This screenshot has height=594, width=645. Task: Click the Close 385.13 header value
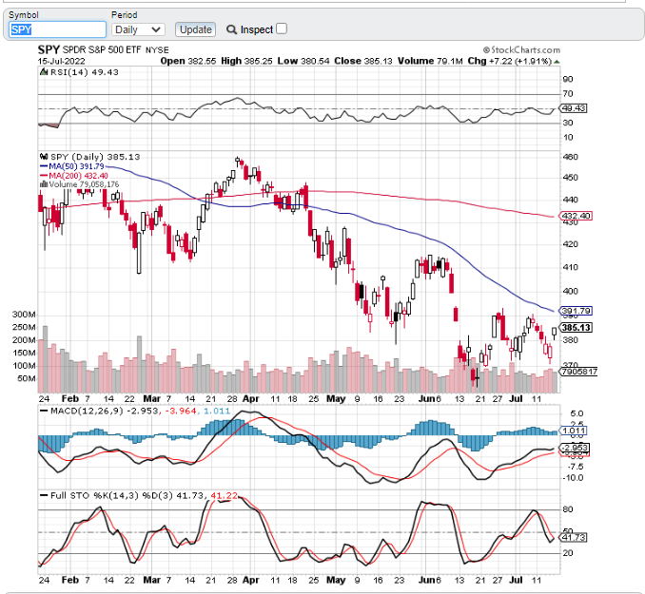[x=363, y=61]
